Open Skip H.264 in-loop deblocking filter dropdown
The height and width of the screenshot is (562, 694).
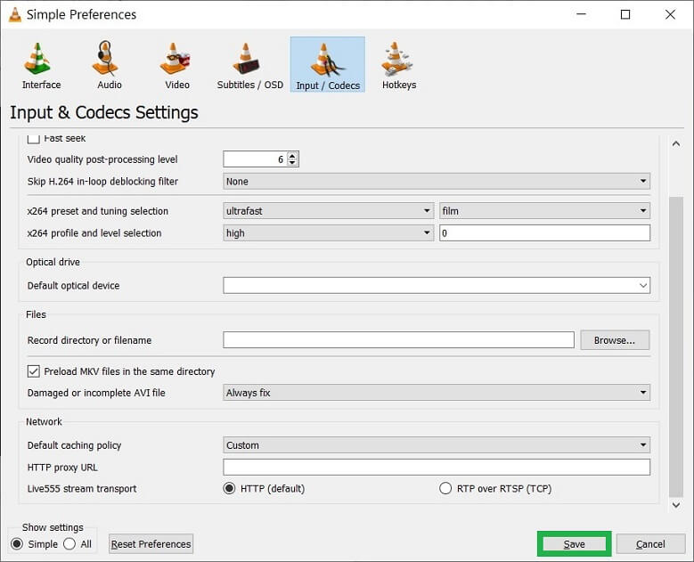point(437,182)
